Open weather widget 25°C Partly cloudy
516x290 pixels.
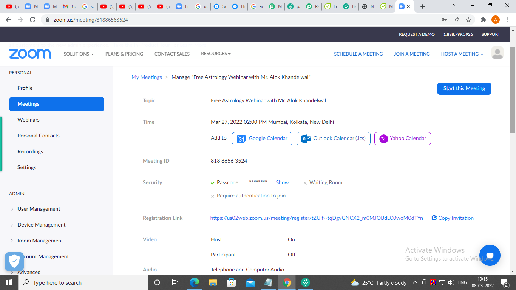tap(379, 282)
